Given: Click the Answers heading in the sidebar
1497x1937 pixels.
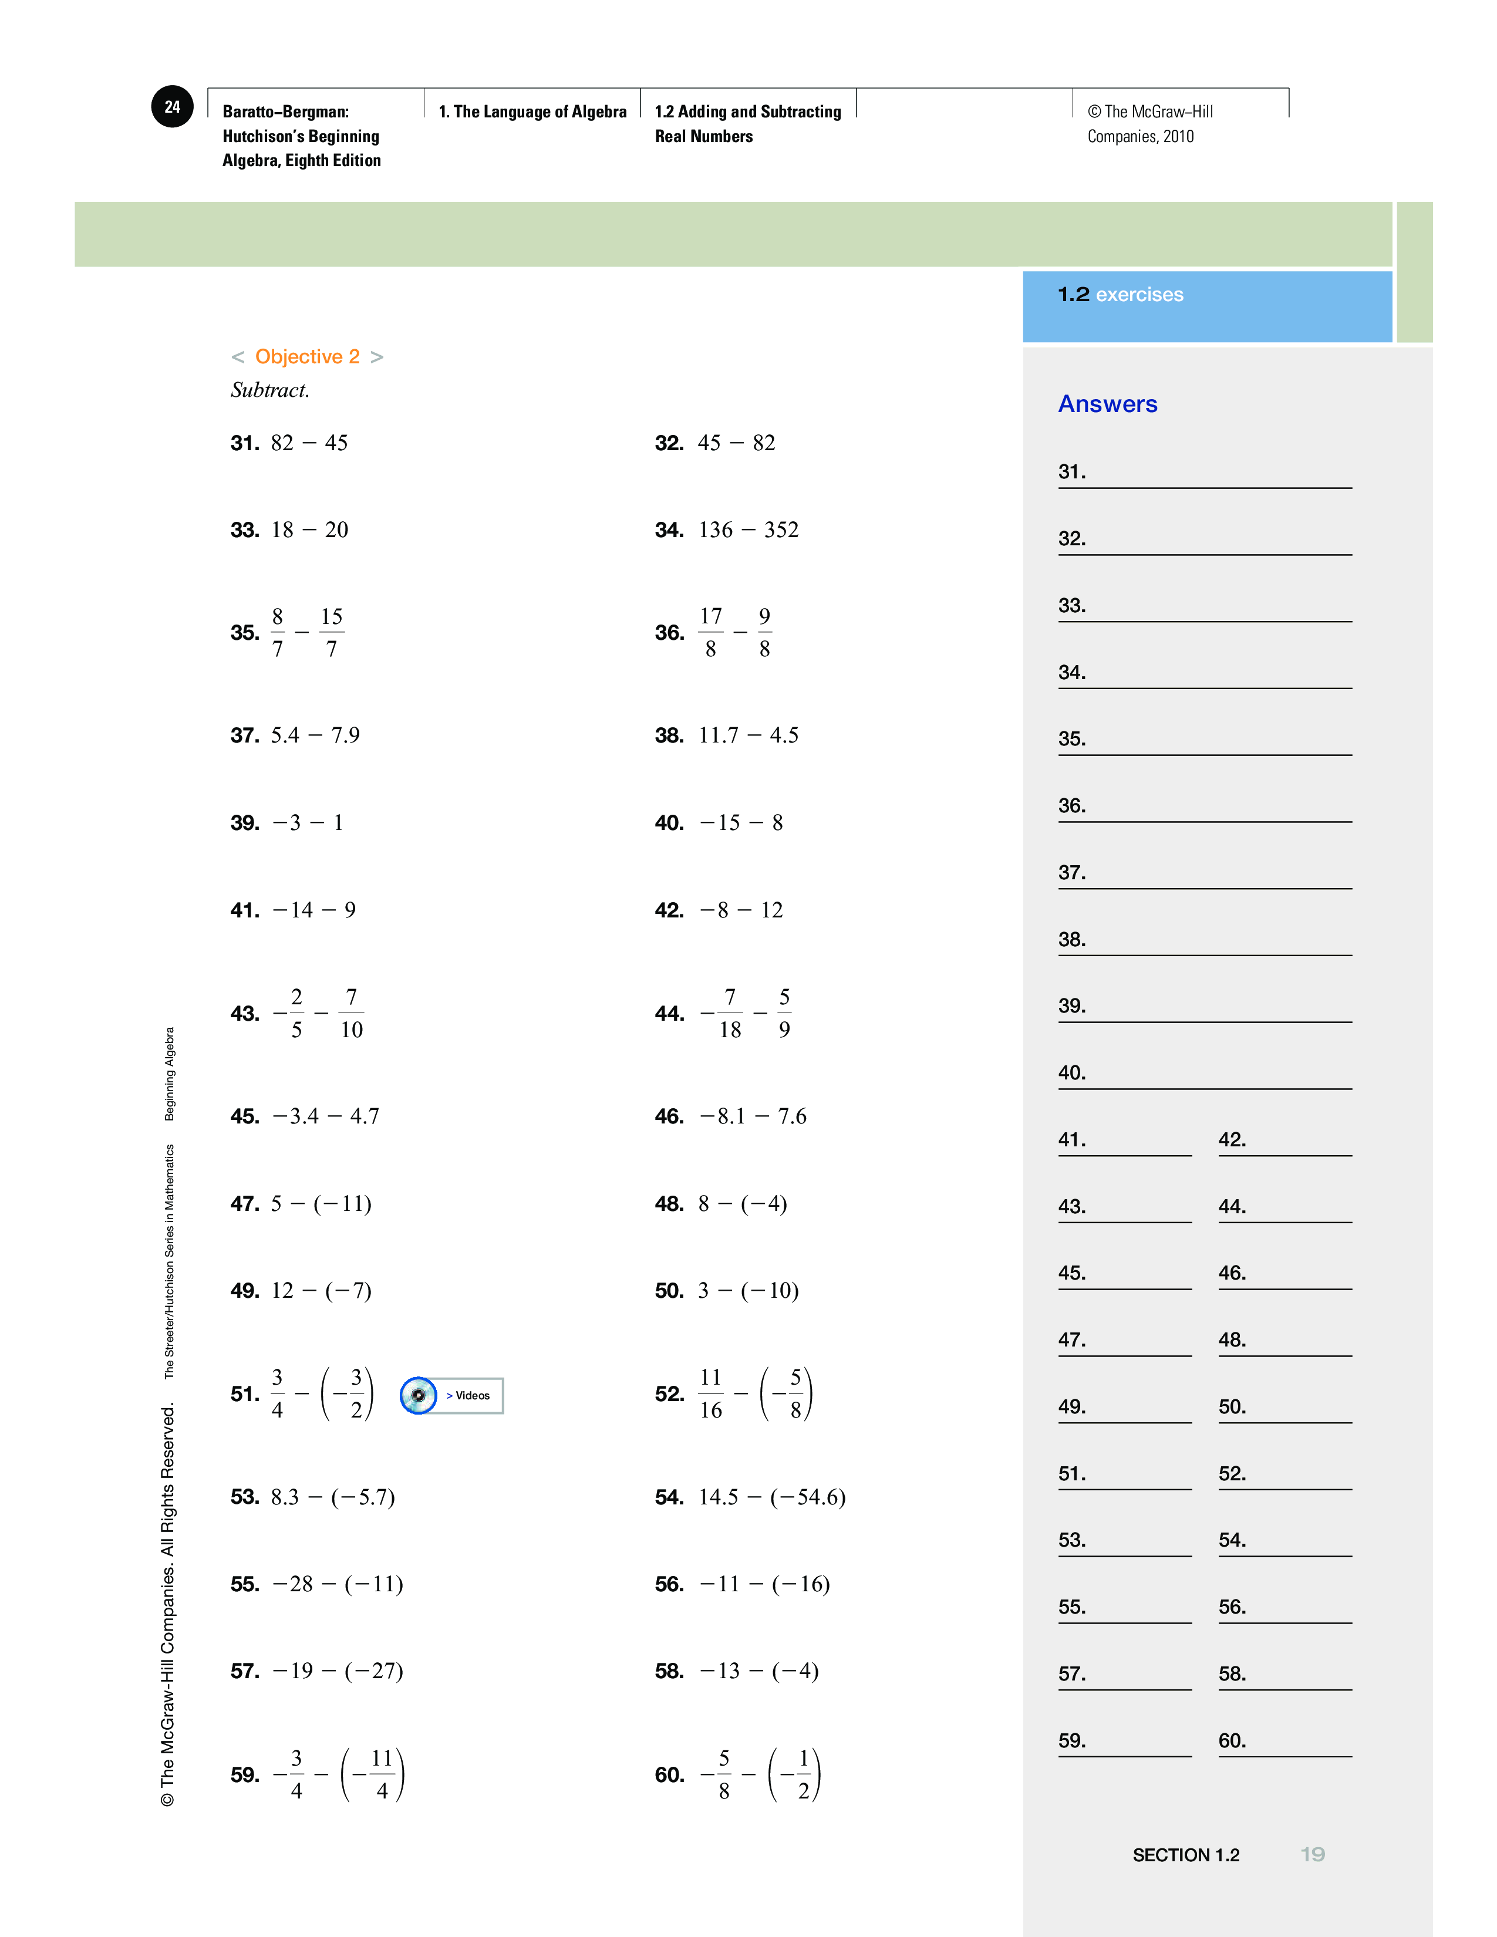Looking at the screenshot, I should pyautogui.click(x=1107, y=404).
